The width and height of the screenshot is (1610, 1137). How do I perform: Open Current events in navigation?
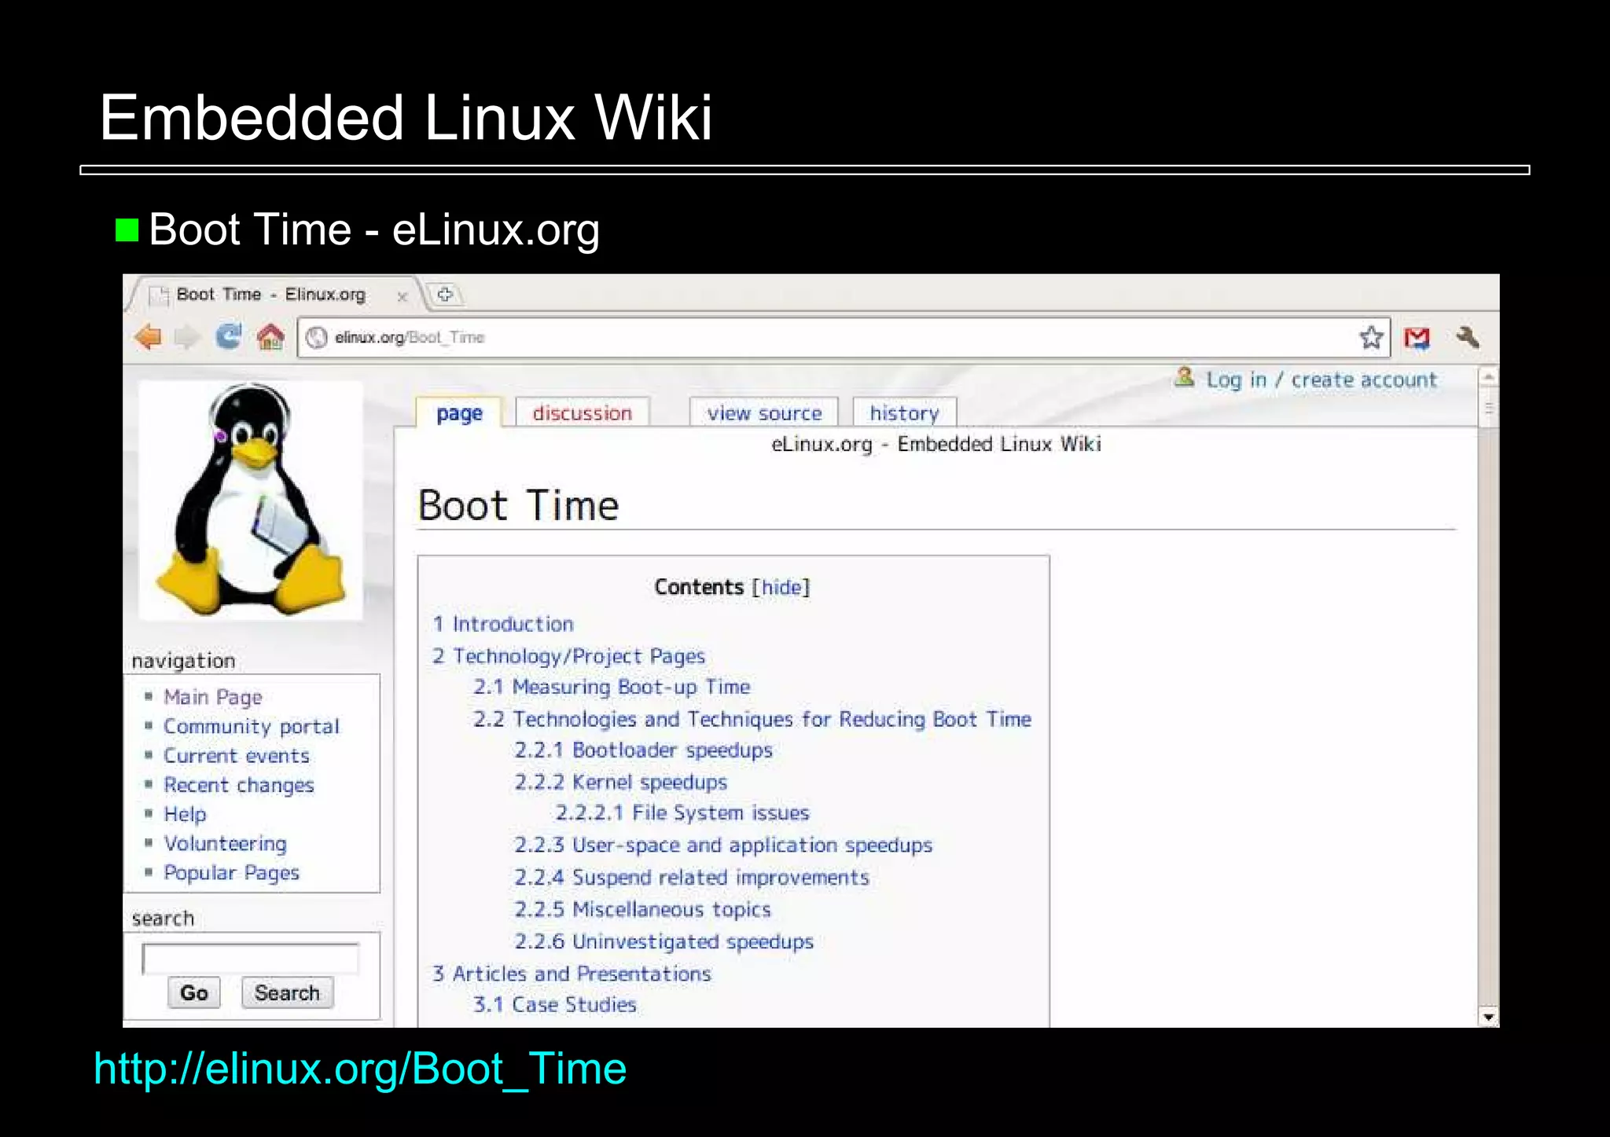[x=237, y=756]
